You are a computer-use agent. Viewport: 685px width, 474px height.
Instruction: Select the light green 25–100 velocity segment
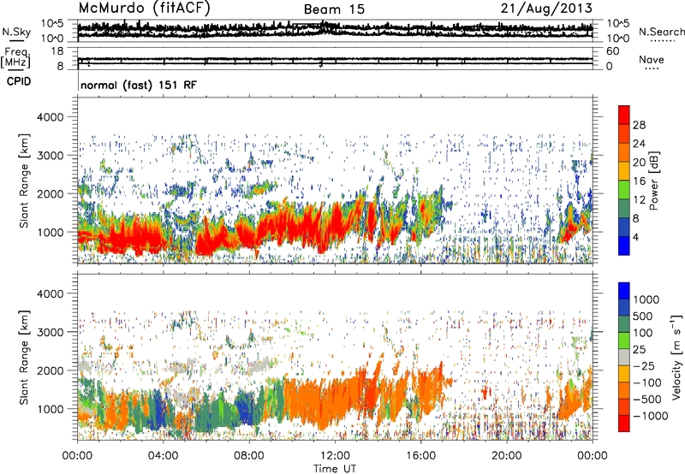point(624,341)
